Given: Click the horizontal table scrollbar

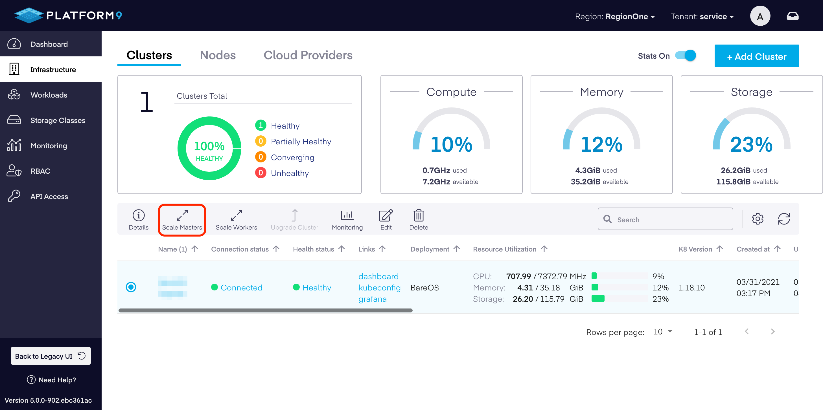Looking at the screenshot, I should (265, 310).
